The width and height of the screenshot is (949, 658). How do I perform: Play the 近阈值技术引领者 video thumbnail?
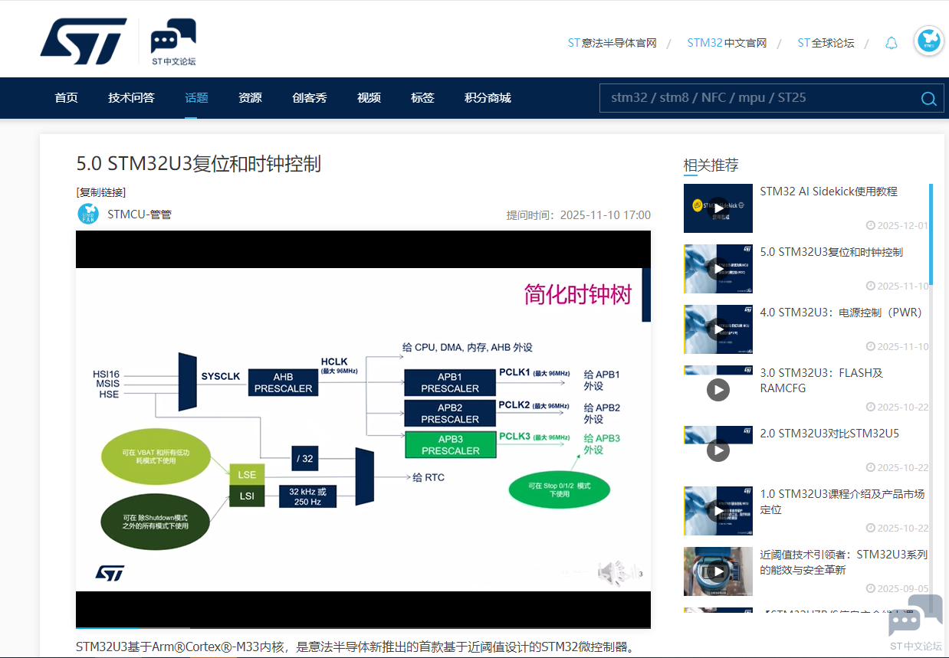point(717,571)
